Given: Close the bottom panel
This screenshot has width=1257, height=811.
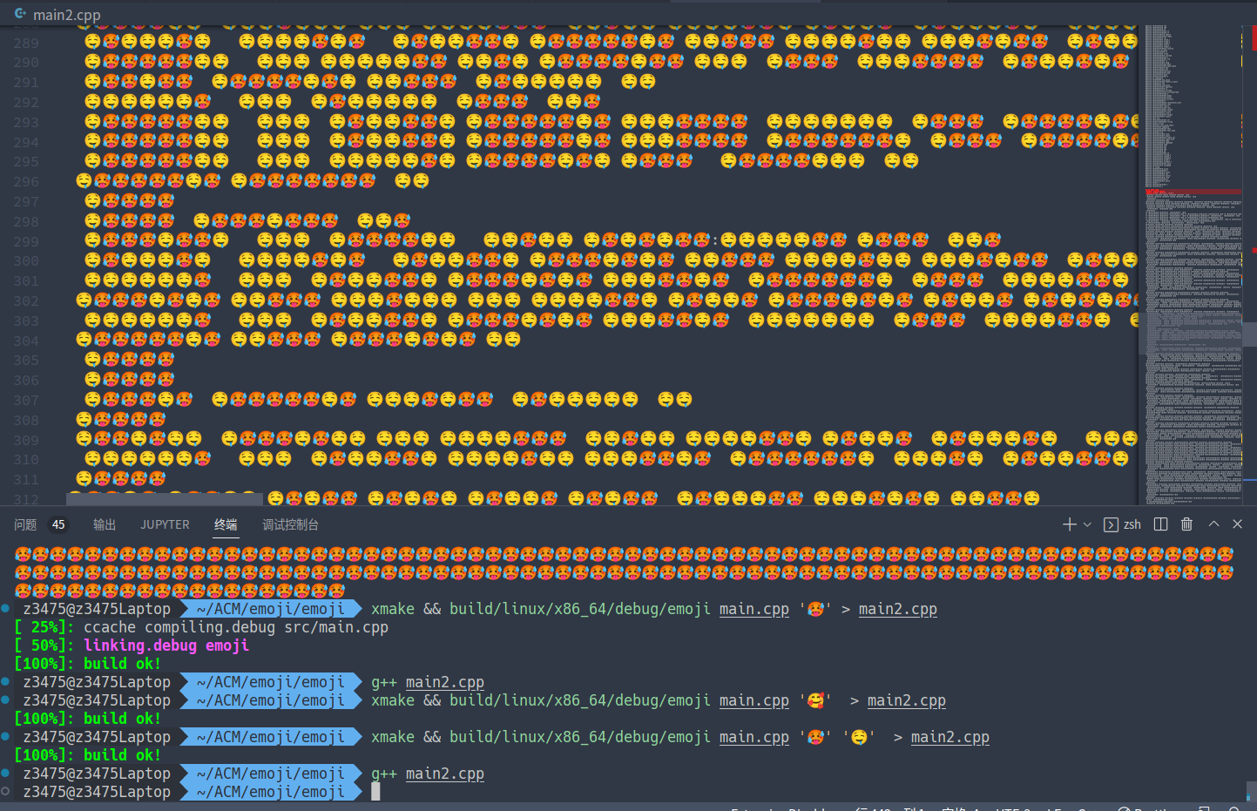Looking at the screenshot, I should coord(1237,524).
